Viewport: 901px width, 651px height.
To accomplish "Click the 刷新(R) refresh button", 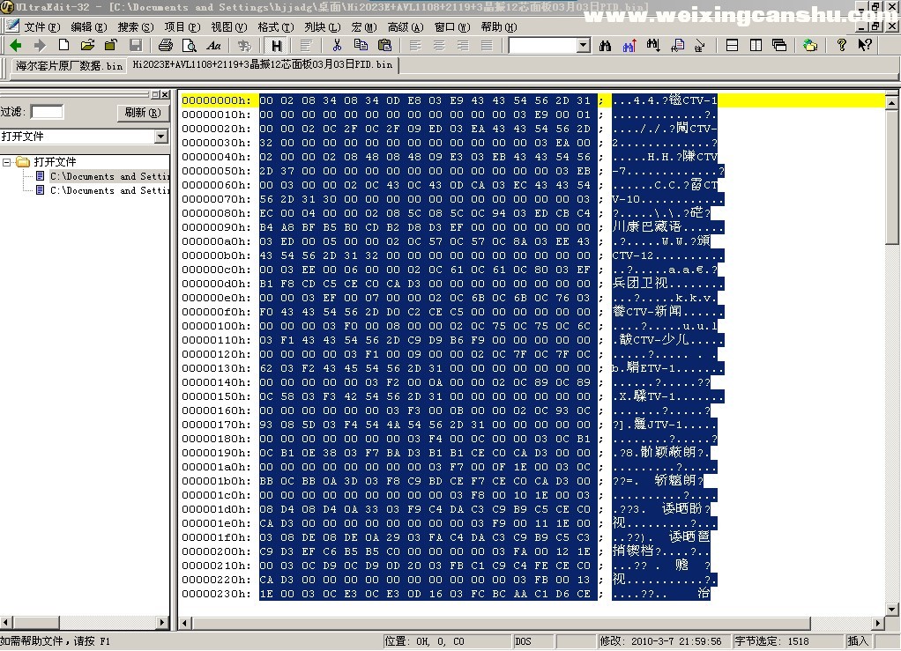I will click(143, 113).
